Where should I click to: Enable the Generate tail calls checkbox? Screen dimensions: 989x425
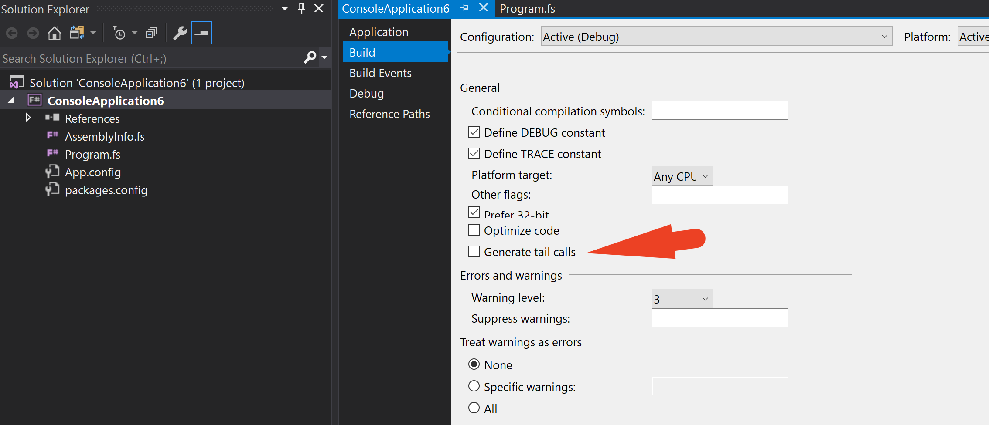[474, 251]
